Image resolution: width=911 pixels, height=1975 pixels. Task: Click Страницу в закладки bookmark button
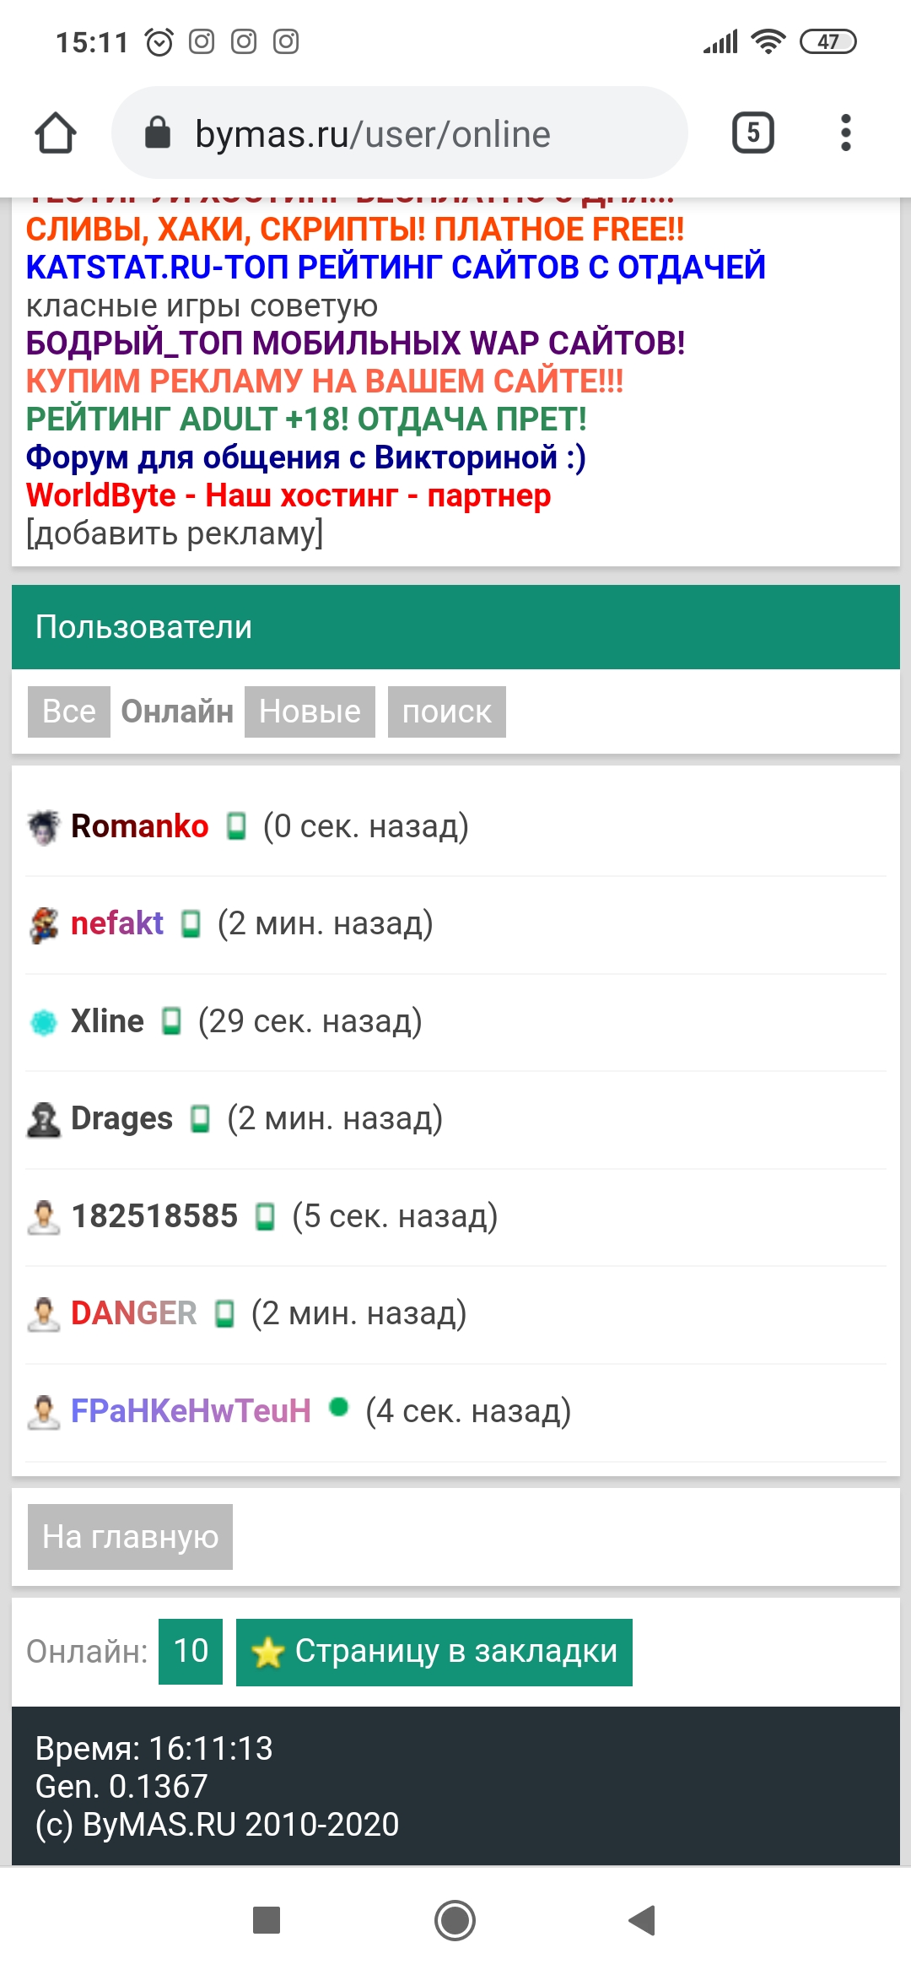click(x=434, y=1652)
